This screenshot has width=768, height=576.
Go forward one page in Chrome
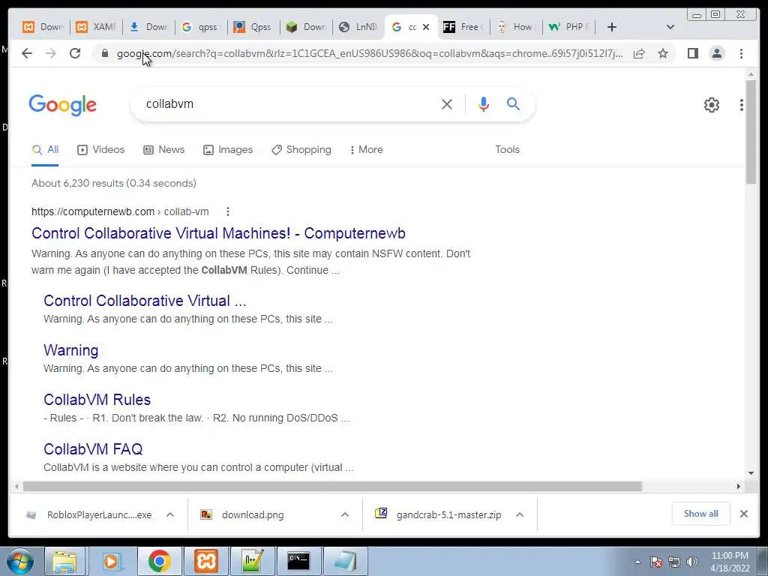[x=51, y=53]
